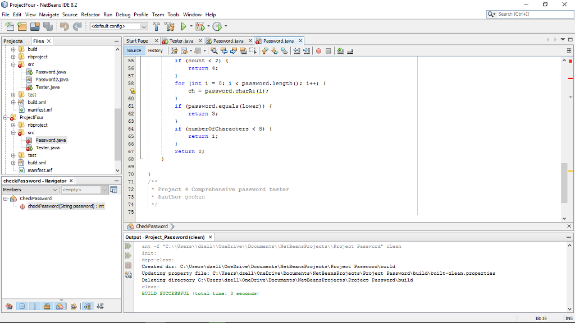The width and height of the screenshot is (575, 323).
Task: Toggle Show Static Members filter in Navigator
Action: click(x=35, y=306)
